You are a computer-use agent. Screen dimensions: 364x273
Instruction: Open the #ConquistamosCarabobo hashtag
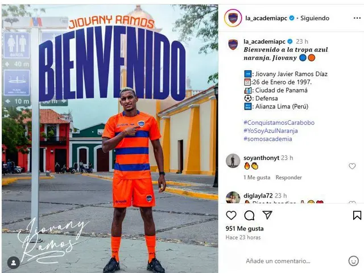tap(279, 123)
